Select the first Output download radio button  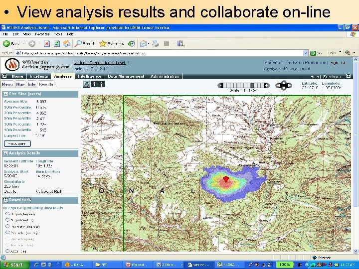point(7,214)
